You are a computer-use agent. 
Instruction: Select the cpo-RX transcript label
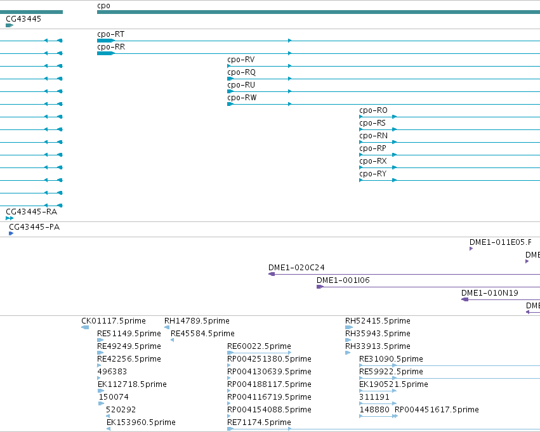pyautogui.click(x=373, y=161)
